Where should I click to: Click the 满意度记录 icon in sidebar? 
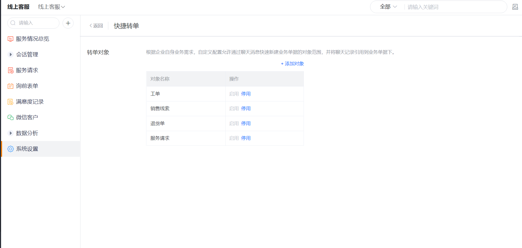11,102
